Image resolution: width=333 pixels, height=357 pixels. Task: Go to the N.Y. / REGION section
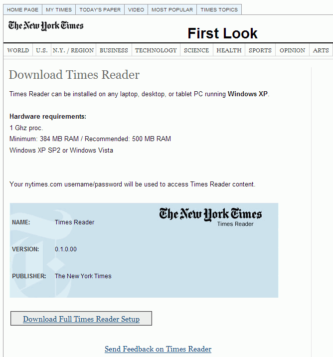[x=73, y=50]
